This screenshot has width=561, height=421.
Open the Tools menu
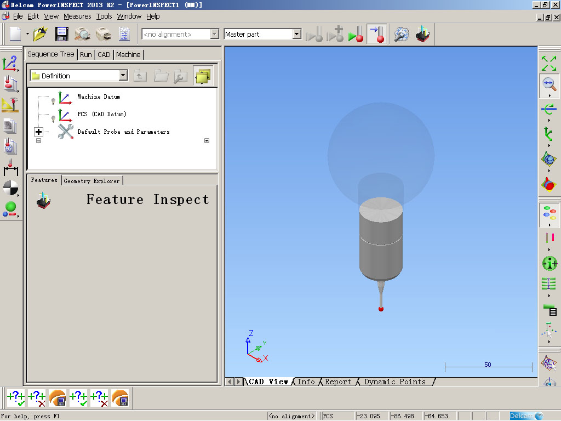(x=104, y=16)
